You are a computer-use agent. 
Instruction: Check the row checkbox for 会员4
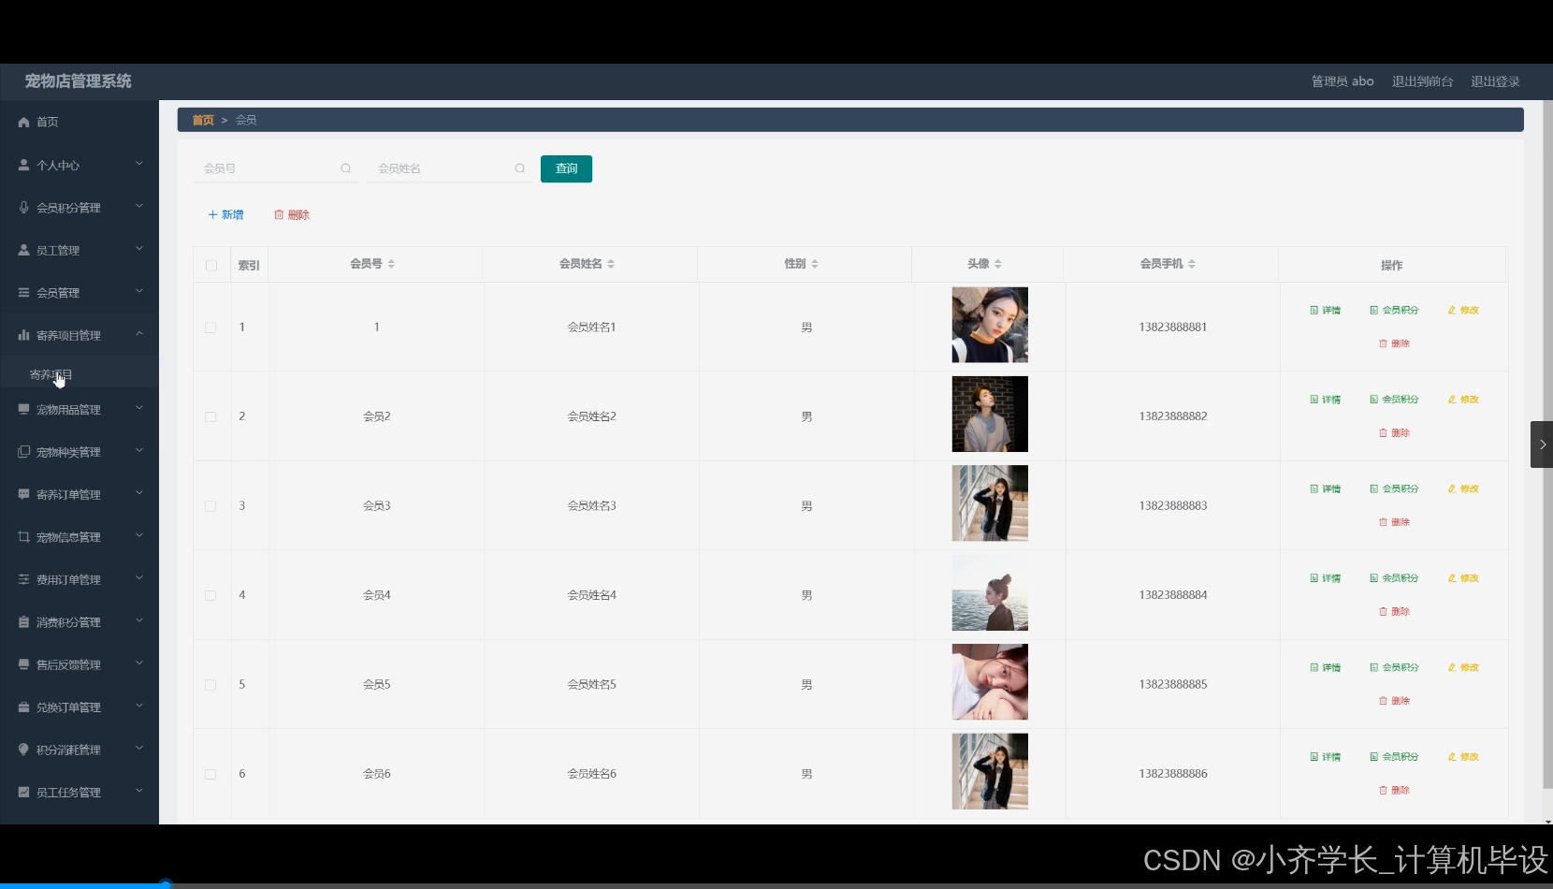pos(210,596)
